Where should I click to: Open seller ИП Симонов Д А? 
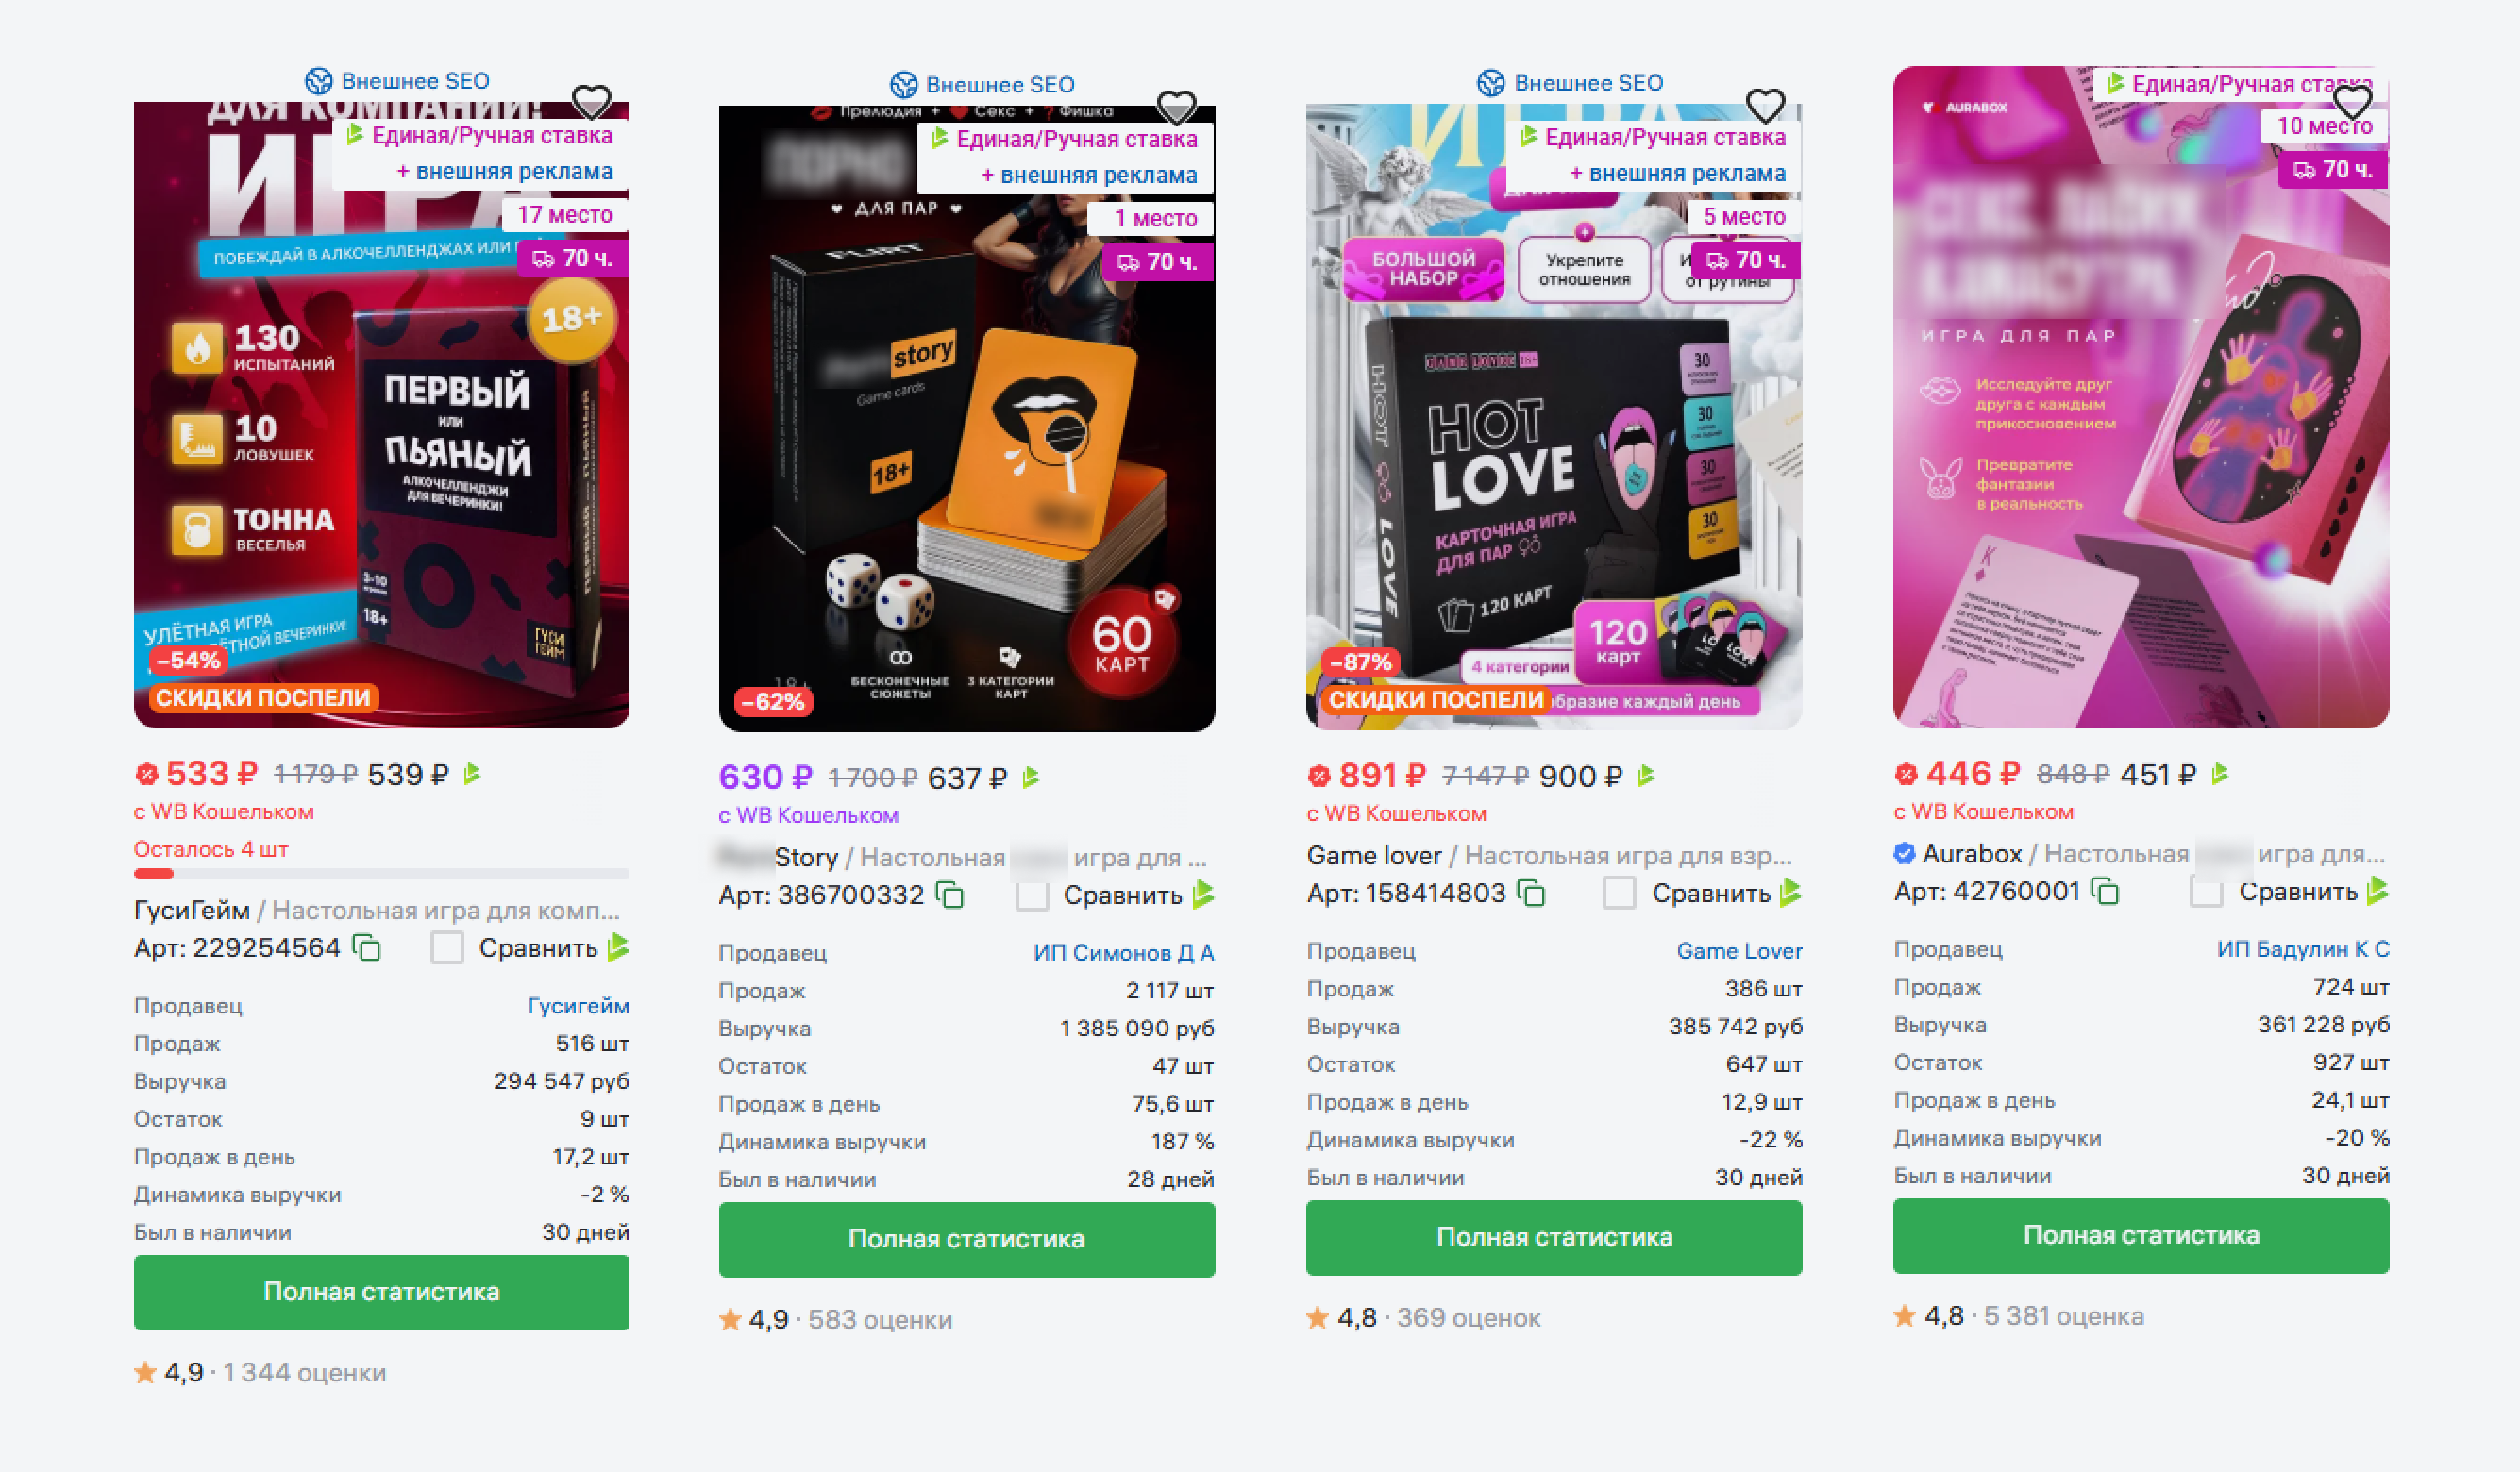[1124, 952]
